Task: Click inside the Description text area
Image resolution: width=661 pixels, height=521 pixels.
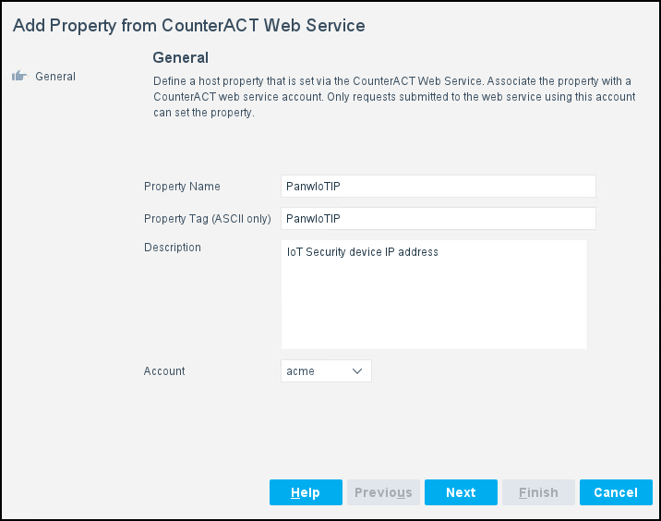Action: 434,295
